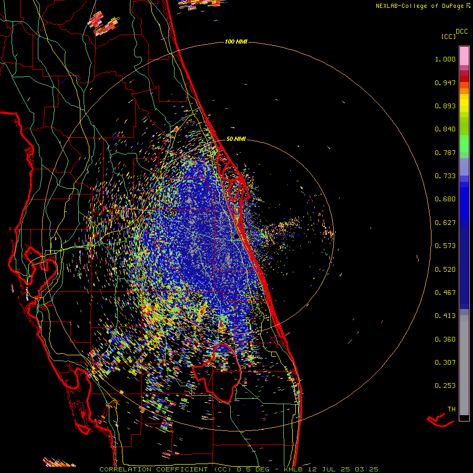This screenshot has width=473, height=473.
Task: Click the 0.467 legend value
Action: click(x=445, y=293)
